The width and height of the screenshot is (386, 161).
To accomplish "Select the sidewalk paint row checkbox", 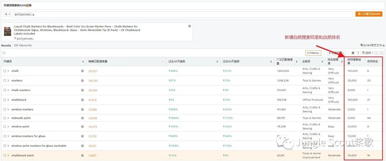I will click(x=5, y=118).
